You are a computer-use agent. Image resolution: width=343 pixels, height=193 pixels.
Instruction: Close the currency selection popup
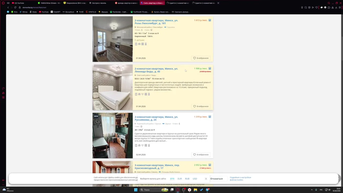coord(206,179)
